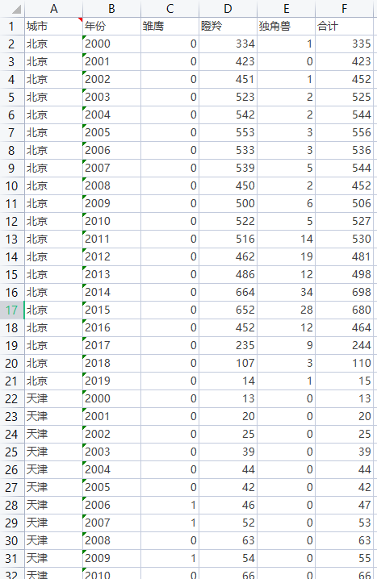Click 北京 cell in row 2
Viewport: 377px width, 579px height.
(53, 44)
